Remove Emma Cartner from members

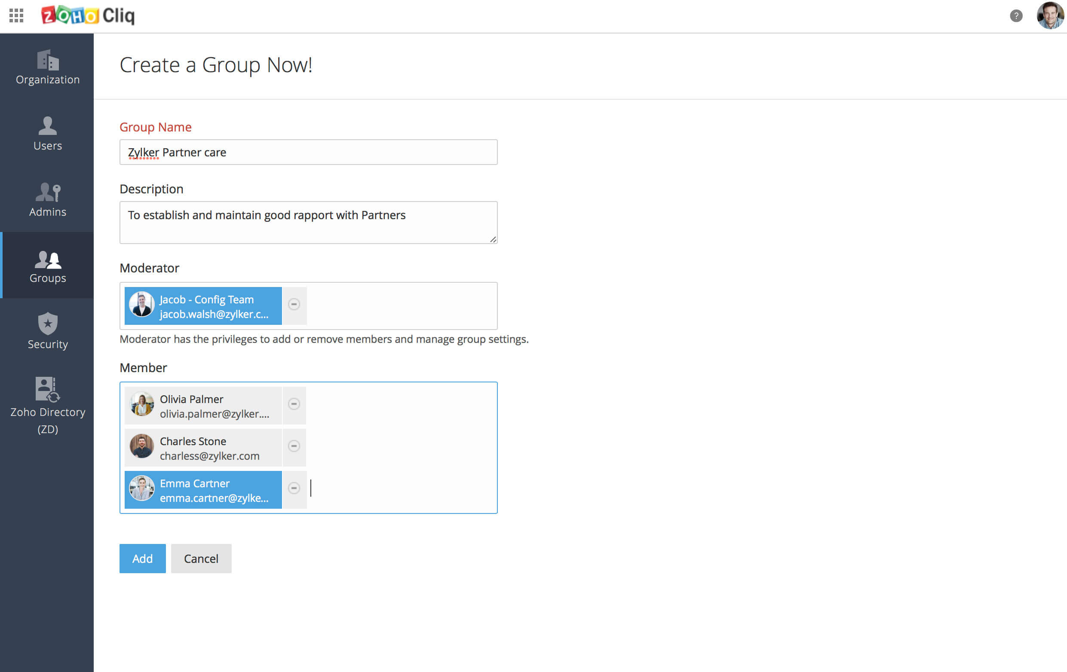tap(294, 488)
